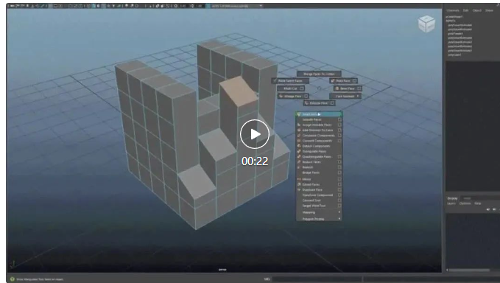Open the option box for Smooth Faces
The width and height of the screenshot is (500, 283).
click(339, 119)
